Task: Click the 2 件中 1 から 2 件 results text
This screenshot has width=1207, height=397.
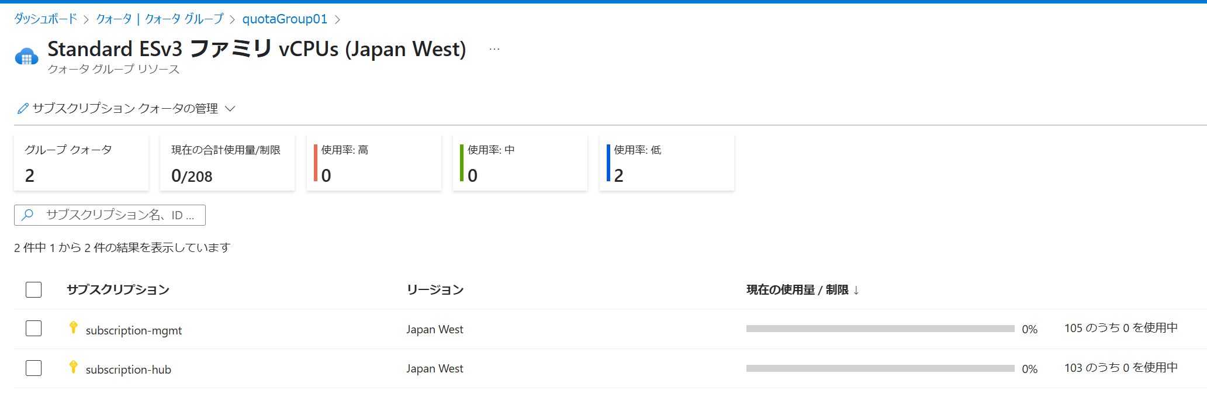Action: [x=122, y=248]
